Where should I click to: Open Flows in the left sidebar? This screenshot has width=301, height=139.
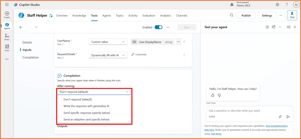(x=7, y=37)
